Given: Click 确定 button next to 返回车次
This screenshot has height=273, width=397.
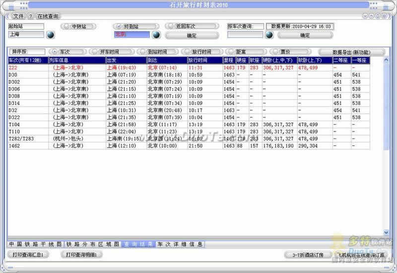Looking at the screenshot, I should pos(192,36).
